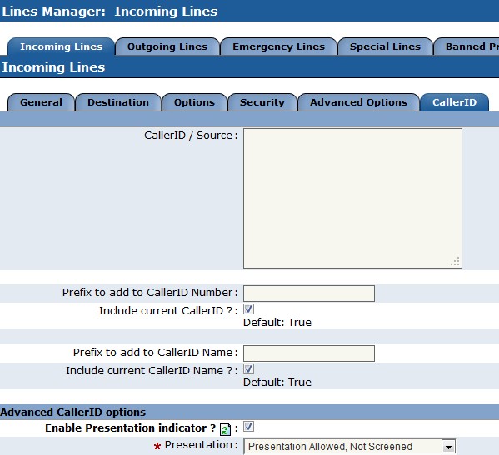Viewport: 499px width, 455px height.
Task: Click the Prefix to add to CallerID Number field
Action: (309, 294)
